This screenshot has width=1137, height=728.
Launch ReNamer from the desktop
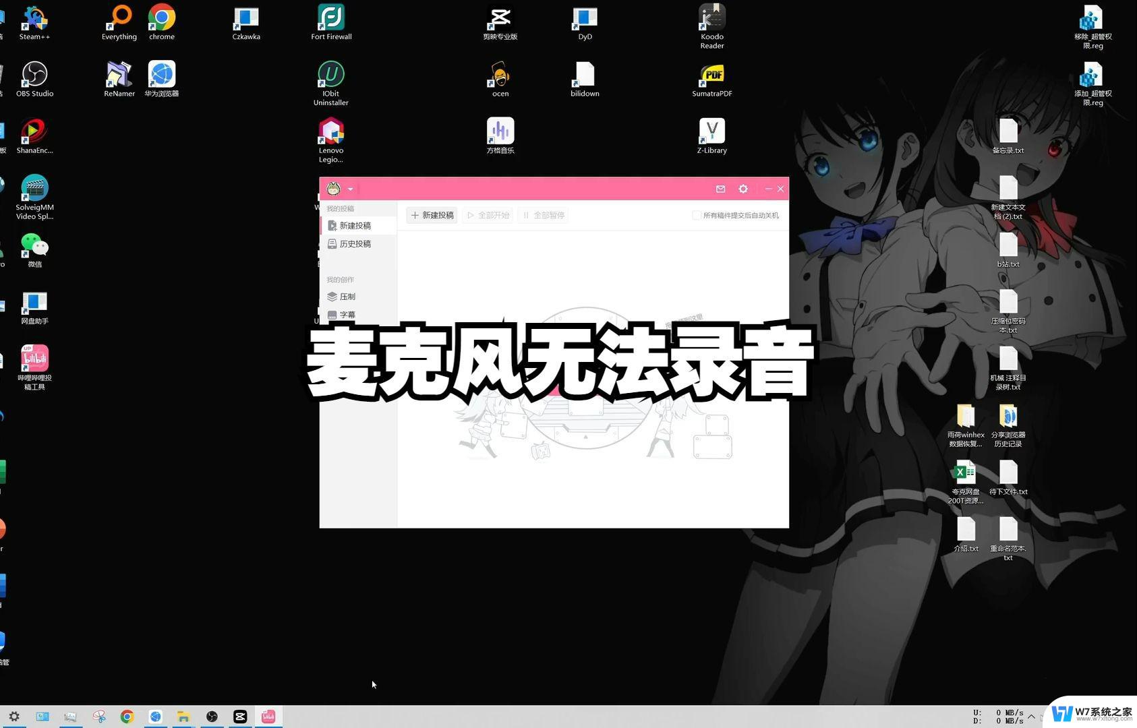tap(119, 80)
